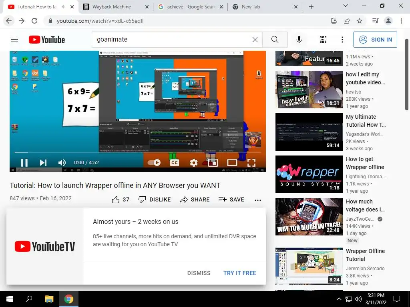Open File Explorer from taskbar
410x307 pixels.
(x=49, y=299)
